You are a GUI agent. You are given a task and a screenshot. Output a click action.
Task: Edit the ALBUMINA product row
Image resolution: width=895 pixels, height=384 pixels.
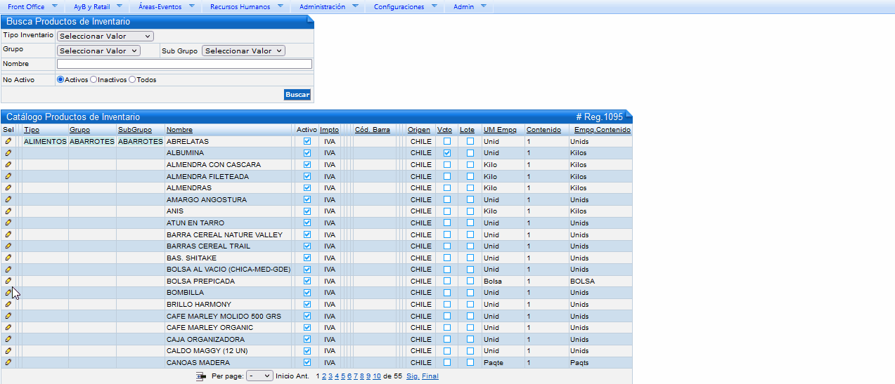(x=8, y=153)
